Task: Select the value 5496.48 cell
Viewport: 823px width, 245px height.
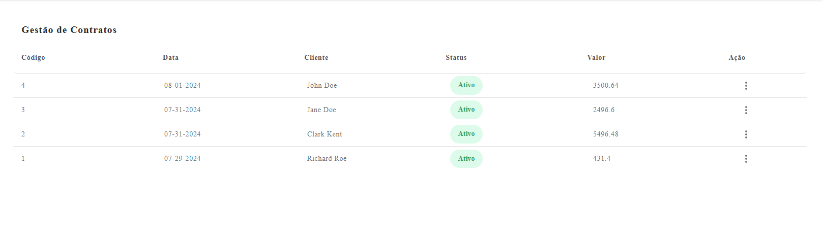Action: pos(605,134)
